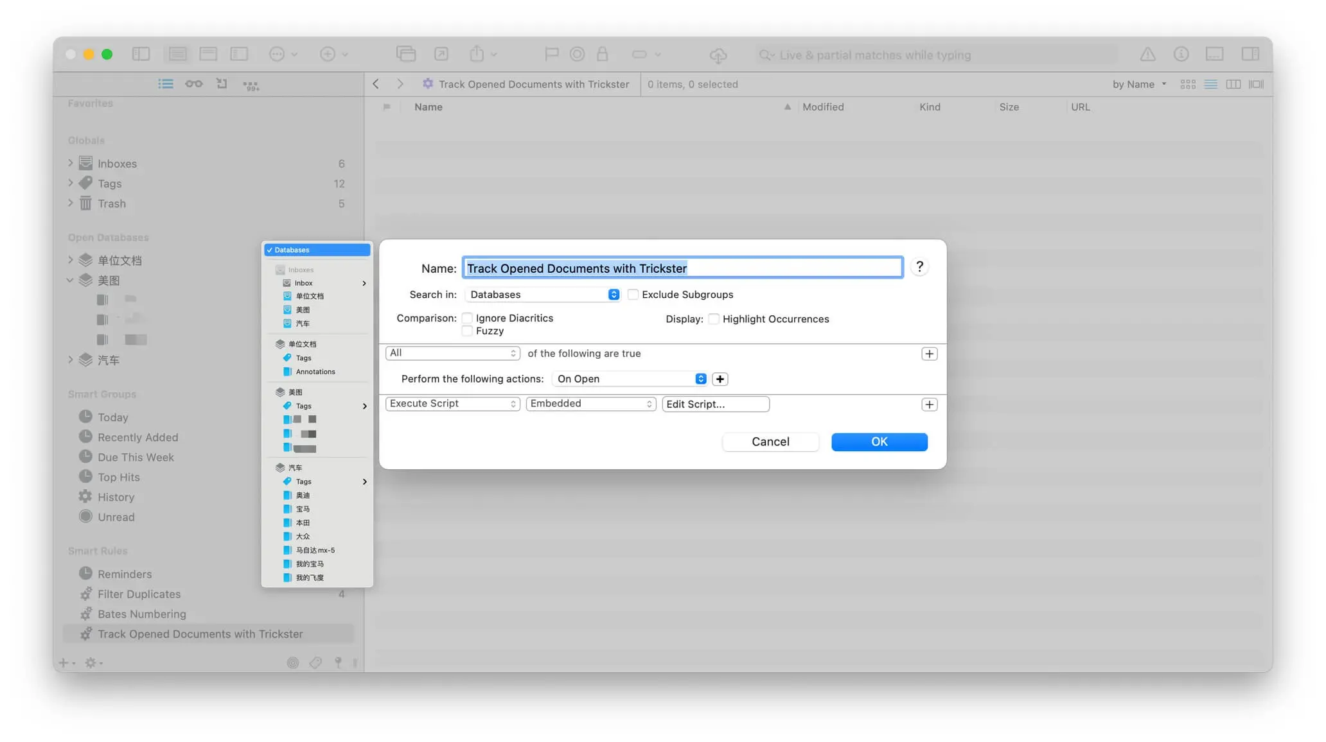Open the On Open trigger dropdown
1326x742 pixels.
(630, 379)
